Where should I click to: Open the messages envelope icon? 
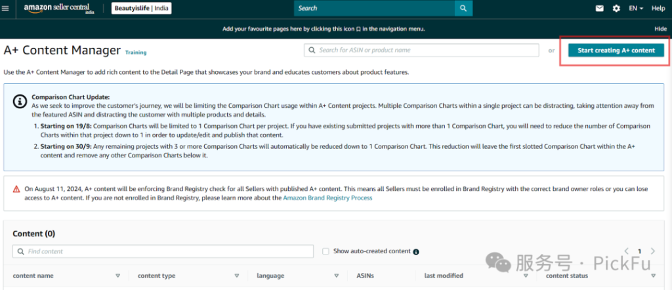[x=599, y=9]
